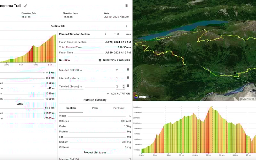Click the Calories value 400 kcal
The image size is (256, 160).
click(x=126, y=121)
